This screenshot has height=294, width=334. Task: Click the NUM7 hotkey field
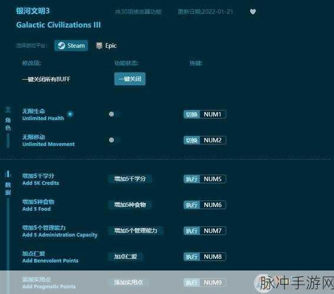213,231
